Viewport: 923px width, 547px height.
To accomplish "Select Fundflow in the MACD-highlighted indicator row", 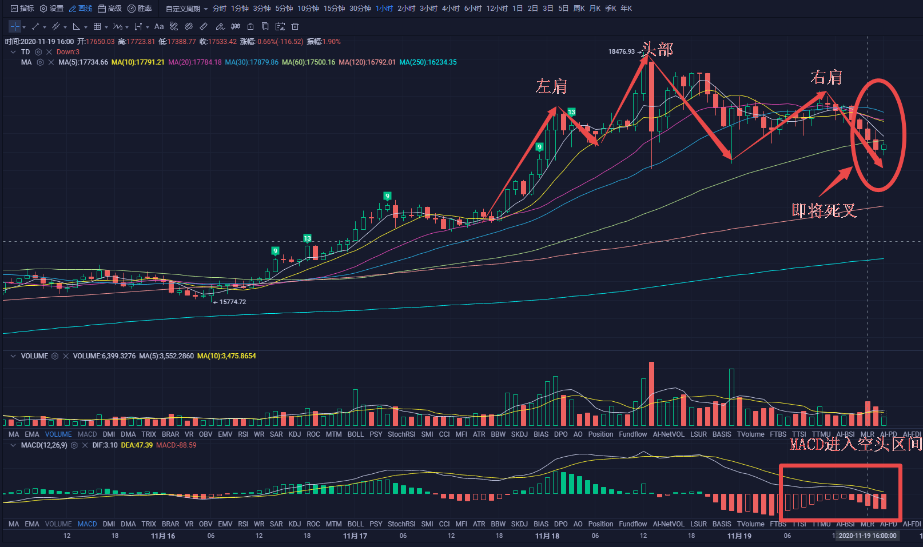I will click(633, 524).
